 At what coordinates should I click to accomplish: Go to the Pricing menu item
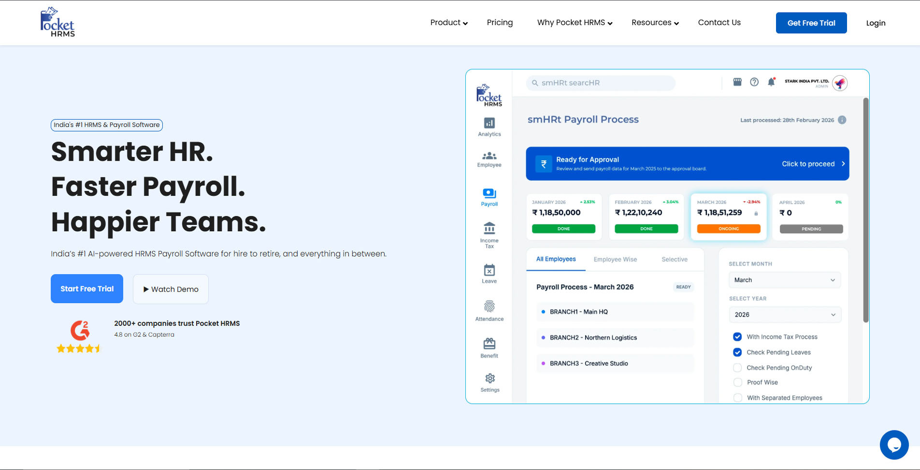(500, 23)
